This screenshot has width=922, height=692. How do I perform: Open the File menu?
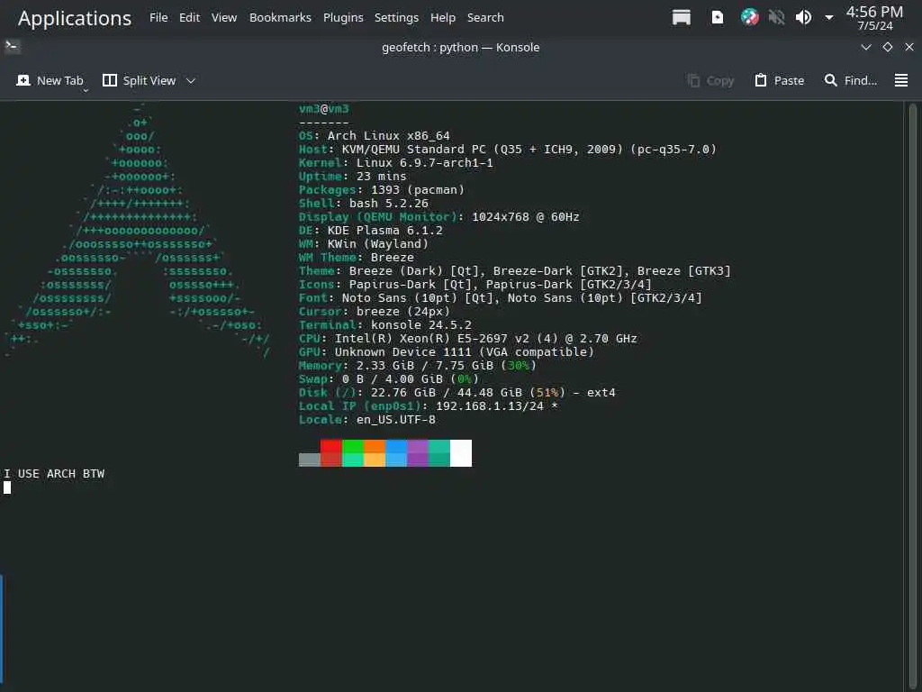pos(158,18)
